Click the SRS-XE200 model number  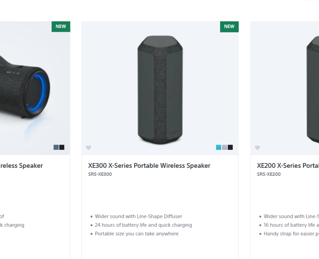click(269, 174)
